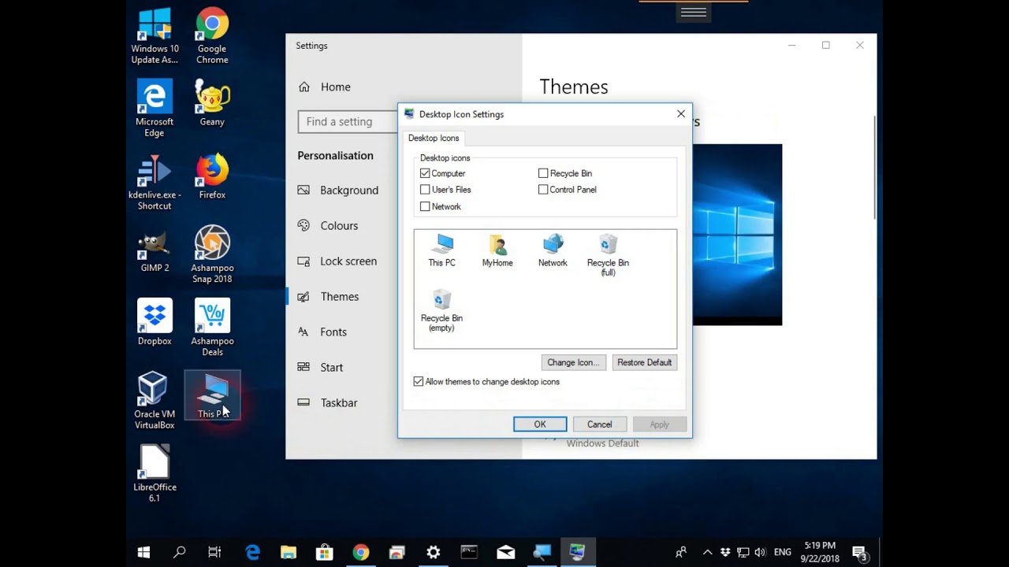Click the volume speaker tray icon
This screenshot has width=1009, height=567.
pos(759,553)
